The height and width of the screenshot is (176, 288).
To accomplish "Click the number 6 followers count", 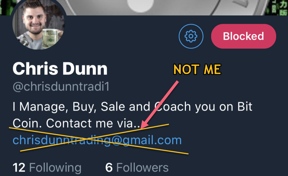I will coord(109,168).
